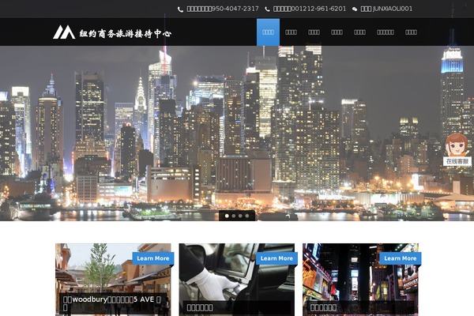Click Learn More on the white-glove chauffeur card
Viewport: 474px width, 316px height.
[x=276, y=258]
